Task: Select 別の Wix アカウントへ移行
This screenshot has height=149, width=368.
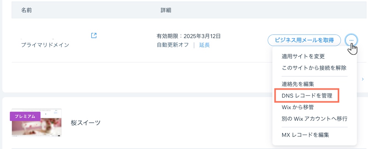Action: tap(314, 119)
